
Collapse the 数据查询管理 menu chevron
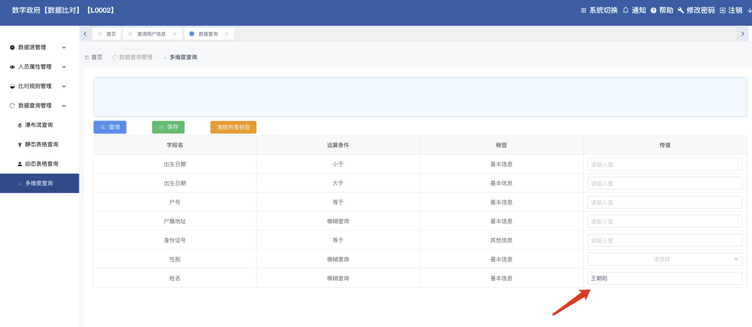pos(64,106)
